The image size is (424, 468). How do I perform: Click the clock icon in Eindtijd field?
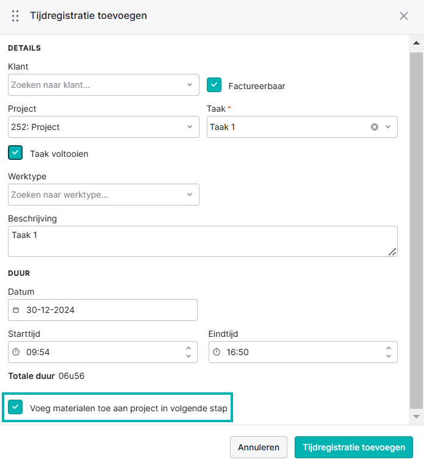pyautogui.click(x=217, y=352)
